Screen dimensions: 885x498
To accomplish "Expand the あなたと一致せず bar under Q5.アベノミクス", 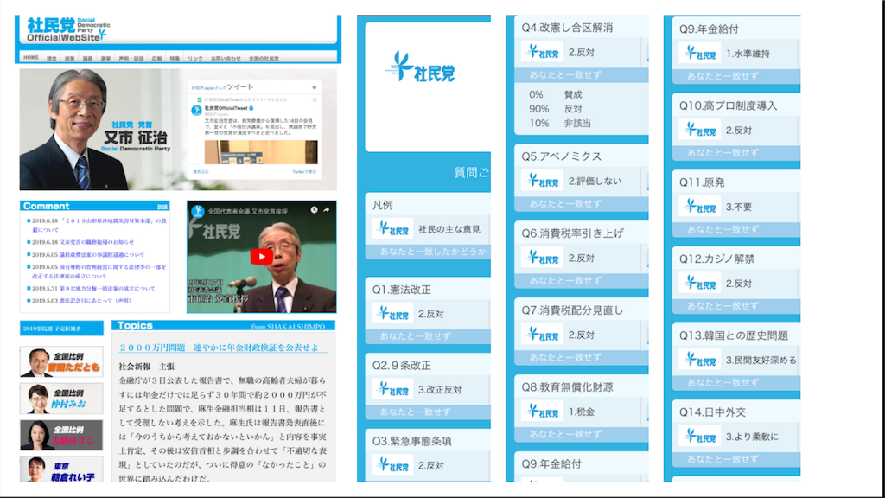I will coord(582,204).
